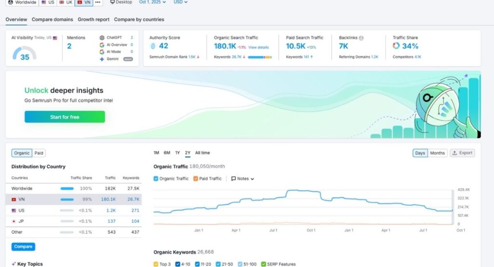Open the Notes dropdown above chart
Viewport: 494px width, 267px height.
243,178
